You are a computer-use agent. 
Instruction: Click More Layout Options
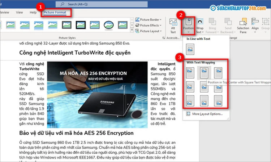(x=207, y=114)
